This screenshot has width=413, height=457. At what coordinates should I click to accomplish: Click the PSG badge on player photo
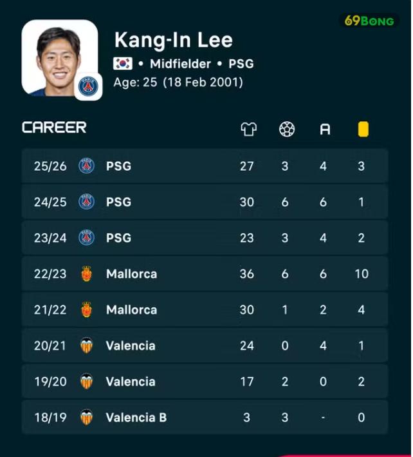[88, 86]
